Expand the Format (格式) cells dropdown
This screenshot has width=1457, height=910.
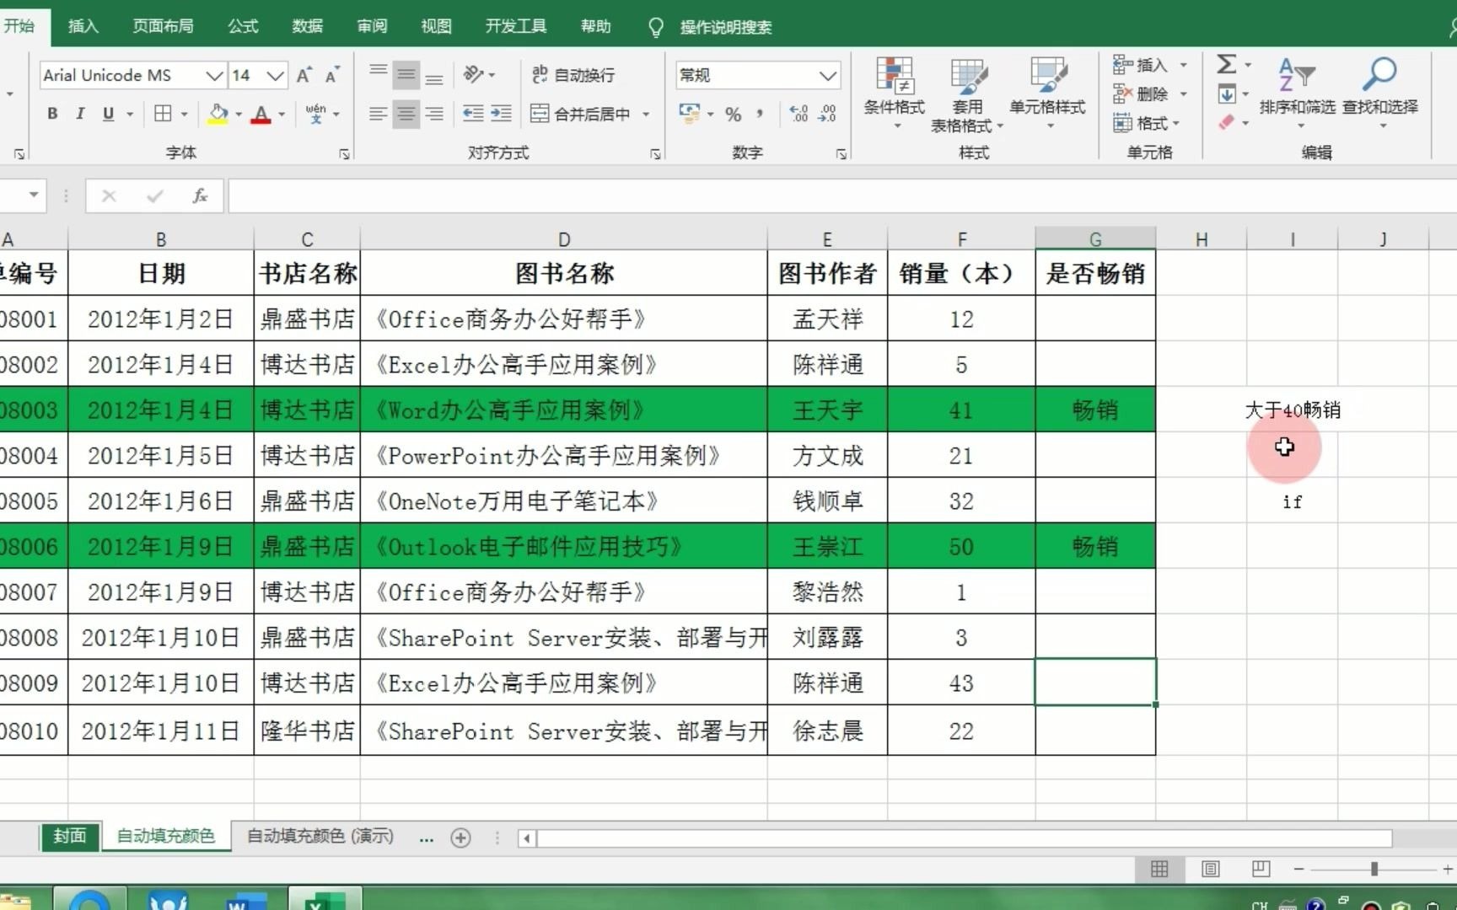point(1176,123)
